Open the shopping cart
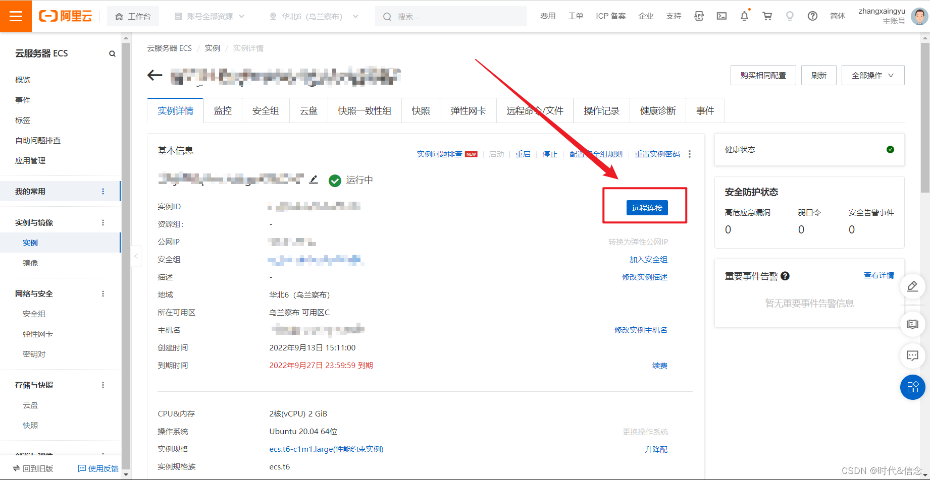This screenshot has height=480, width=930. tap(767, 16)
